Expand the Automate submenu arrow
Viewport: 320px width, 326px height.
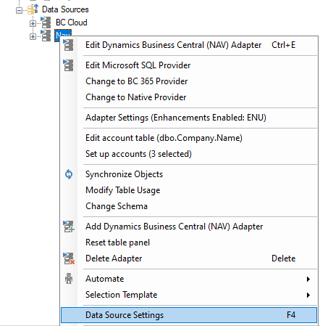[x=308, y=279]
